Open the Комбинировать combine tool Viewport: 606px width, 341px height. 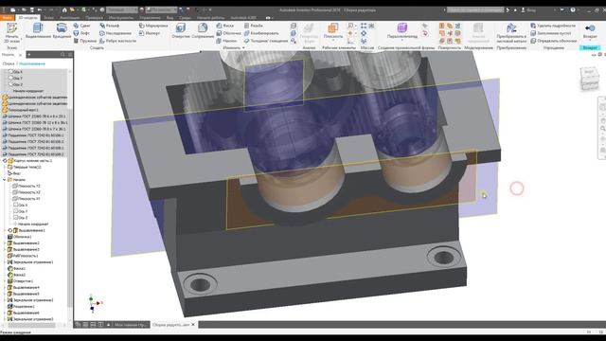(261, 33)
